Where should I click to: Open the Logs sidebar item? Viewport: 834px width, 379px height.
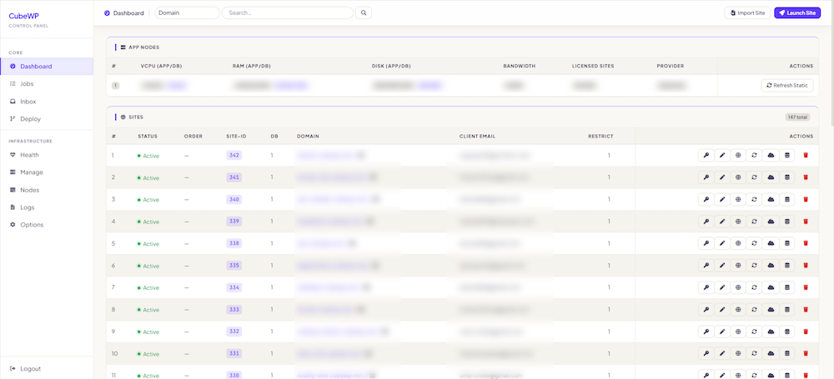(x=47, y=207)
